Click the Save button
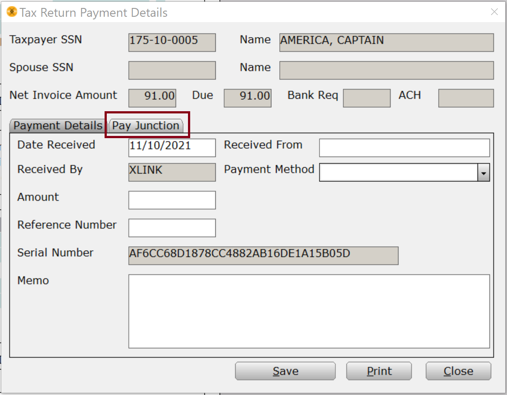 (x=285, y=371)
